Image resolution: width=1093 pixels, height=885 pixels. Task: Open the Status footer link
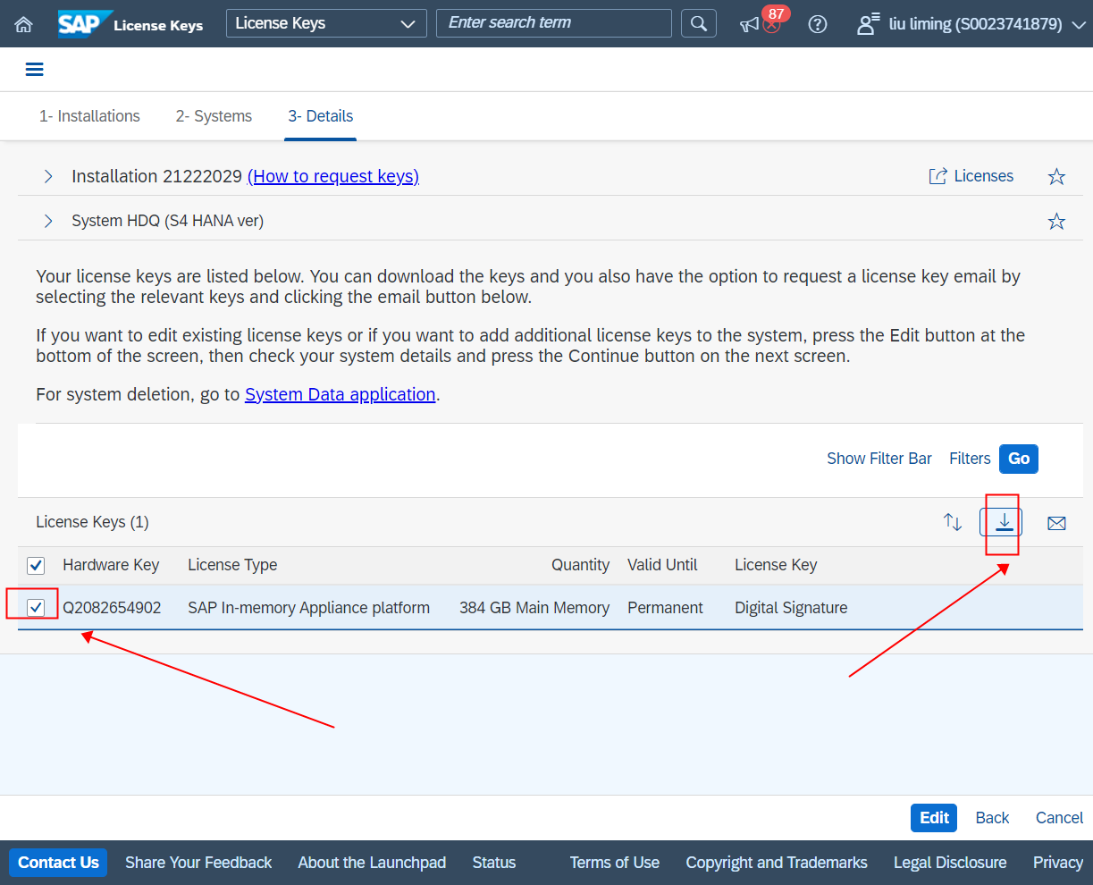494,863
